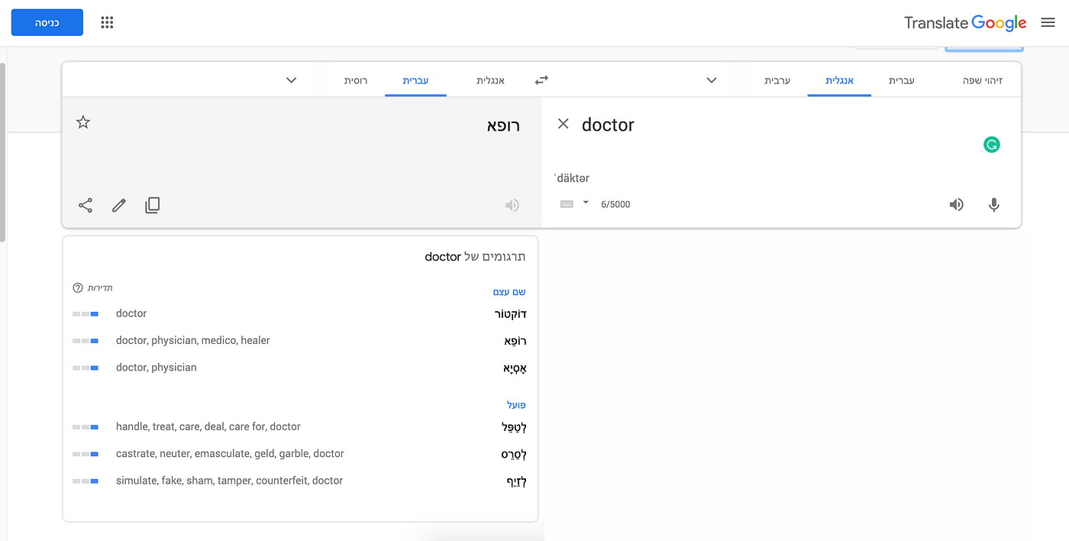Expand the input tools dropdown arrow
The width and height of the screenshot is (1069, 541).
[586, 202]
